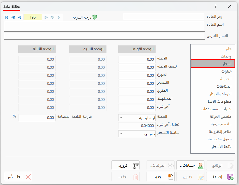The width and height of the screenshot is (239, 185).
Task: Click the إضافة add button
Action: pyautogui.click(x=220, y=177)
